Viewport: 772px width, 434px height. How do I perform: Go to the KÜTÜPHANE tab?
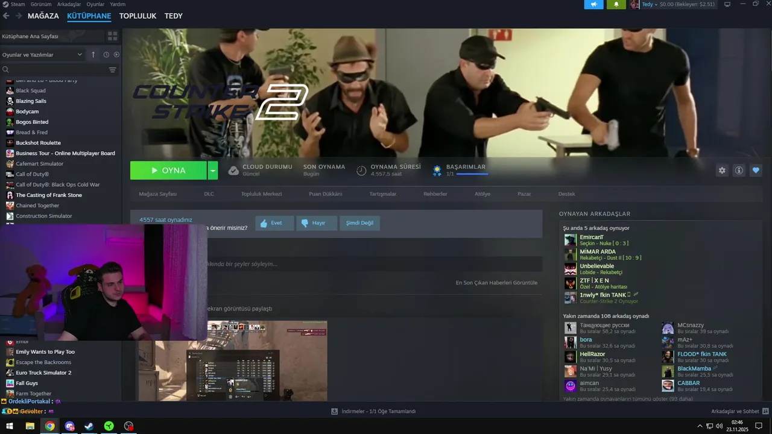pyautogui.click(x=89, y=16)
